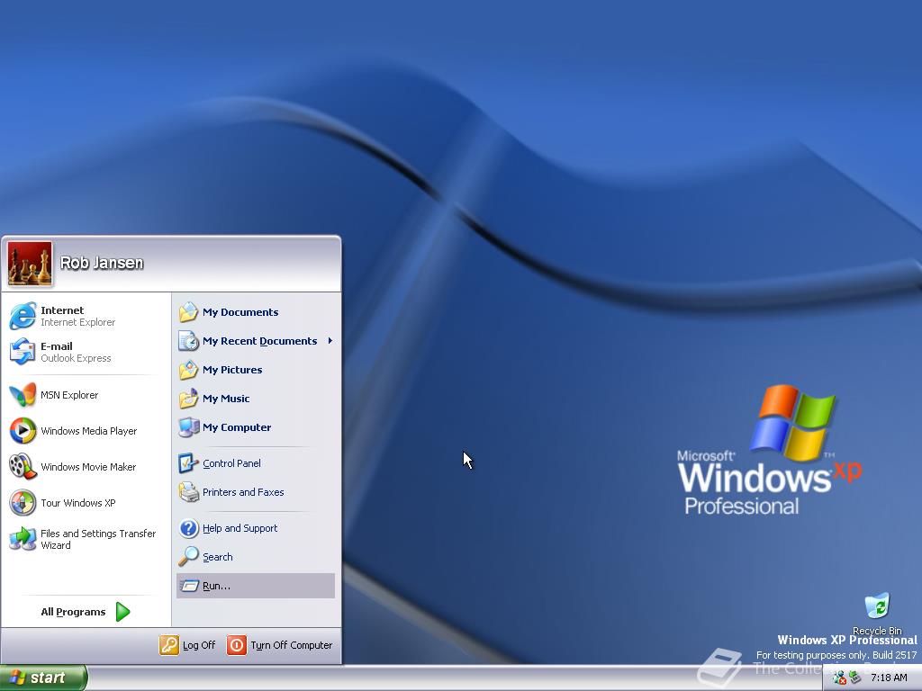Image resolution: width=922 pixels, height=691 pixels.
Task: Select the Recycle Bin desktop icon
Action: point(877,606)
